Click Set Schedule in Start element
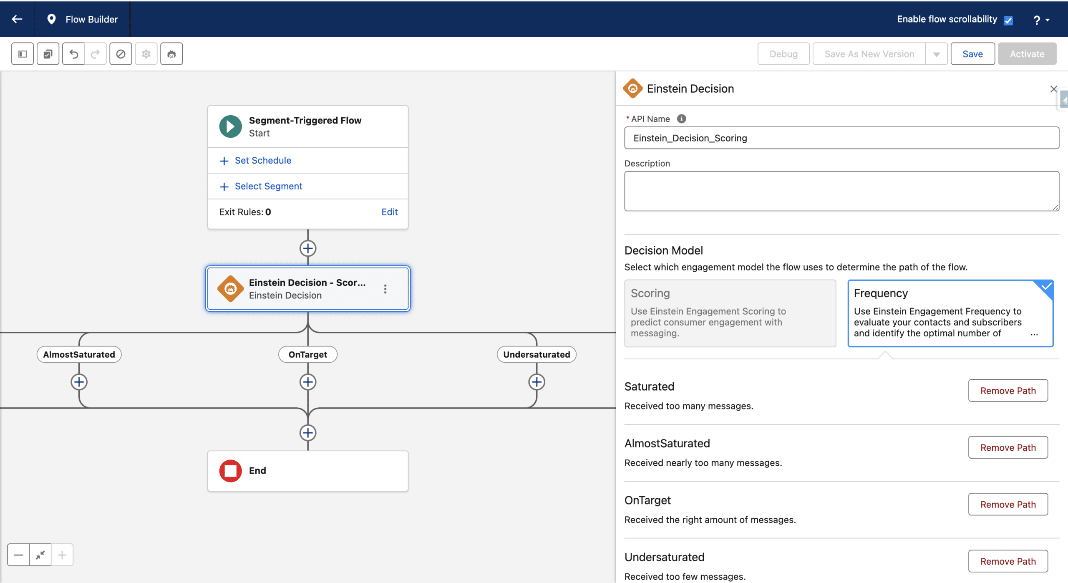Screen dimensions: 1068x583 click(x=263, y=161)
